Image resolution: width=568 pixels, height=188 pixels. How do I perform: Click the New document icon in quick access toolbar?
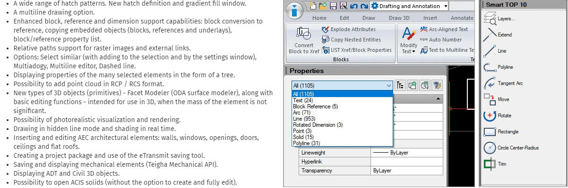(x=313, y=6)
